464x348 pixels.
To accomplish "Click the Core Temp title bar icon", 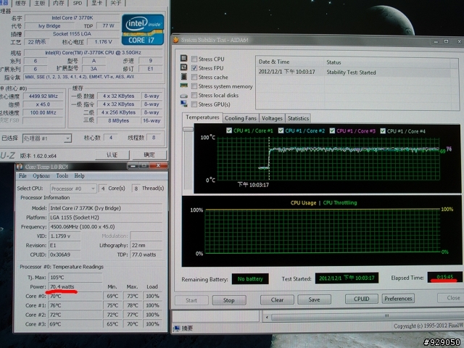I will point(20,167).
